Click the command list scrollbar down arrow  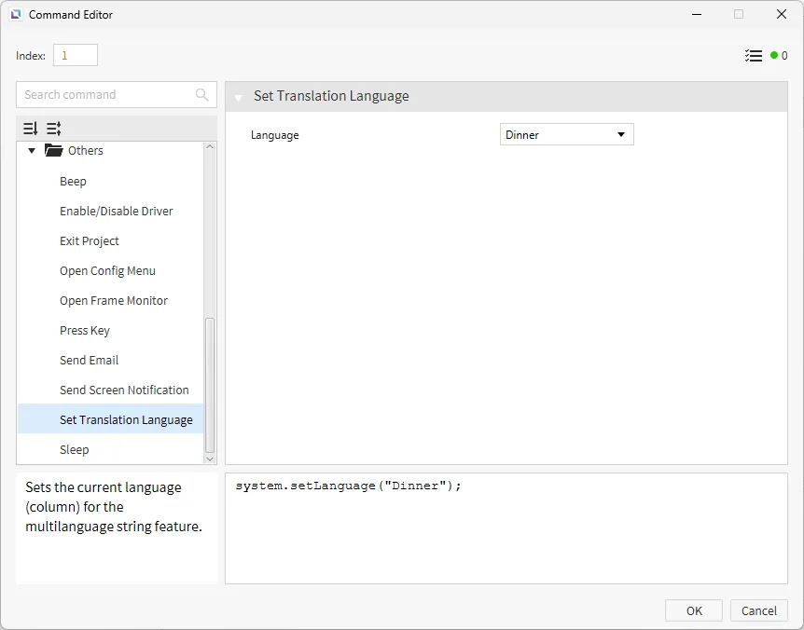click(x=210, y=459)
